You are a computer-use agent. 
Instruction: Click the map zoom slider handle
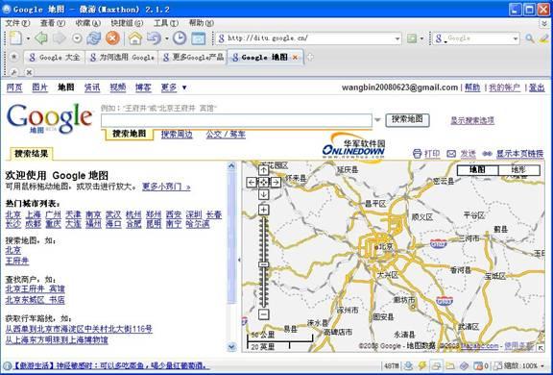point(263,264)
